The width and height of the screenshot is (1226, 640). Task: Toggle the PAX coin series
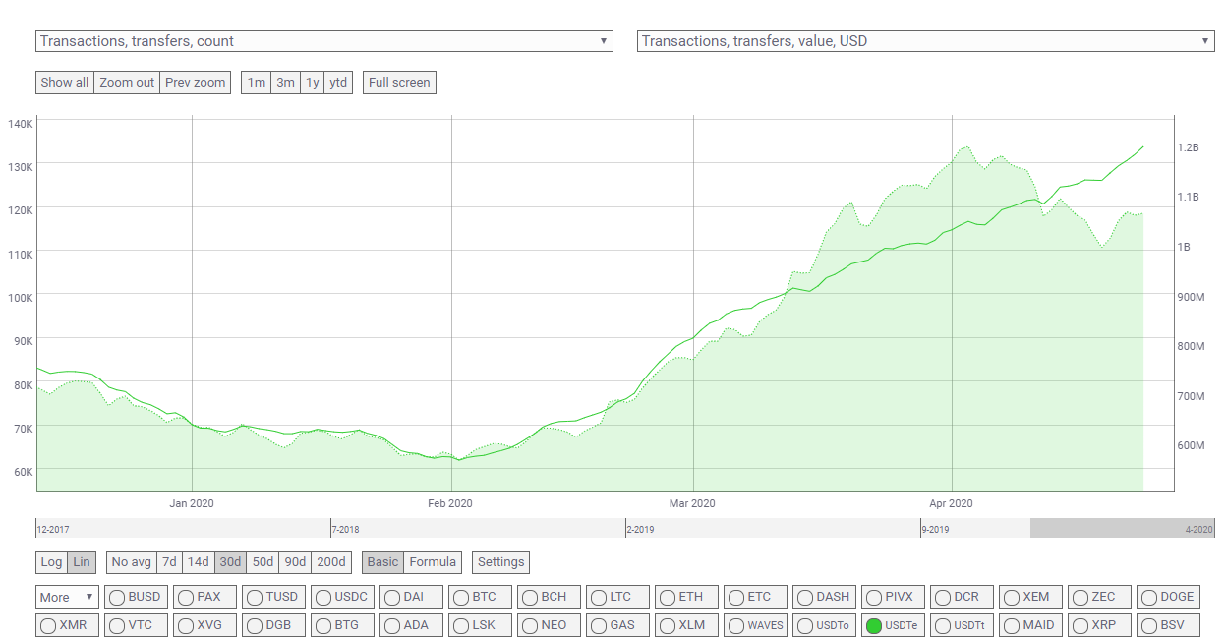205,597
